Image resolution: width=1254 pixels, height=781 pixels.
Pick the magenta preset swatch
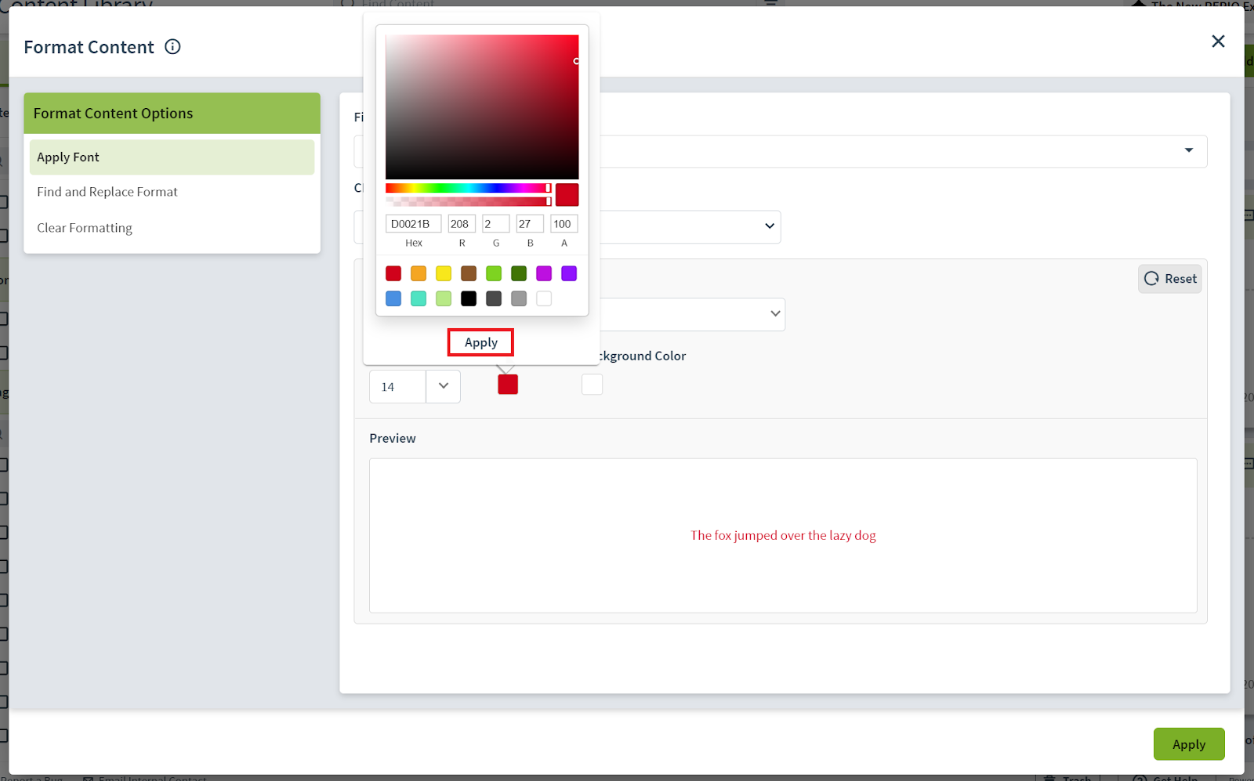pos(544,273)
